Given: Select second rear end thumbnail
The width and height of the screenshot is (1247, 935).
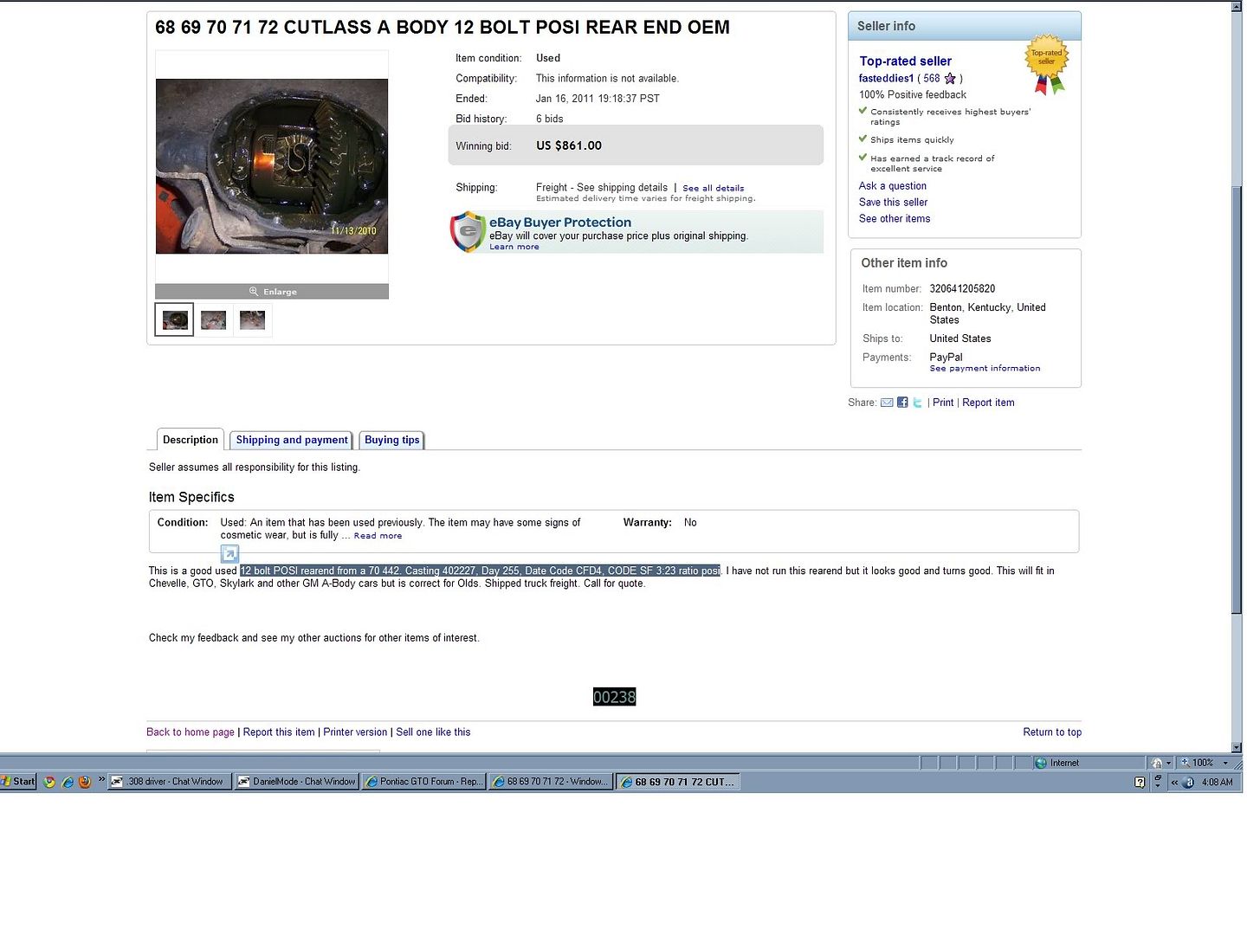Looking at the screenshot, I should (x=213, y=320).
